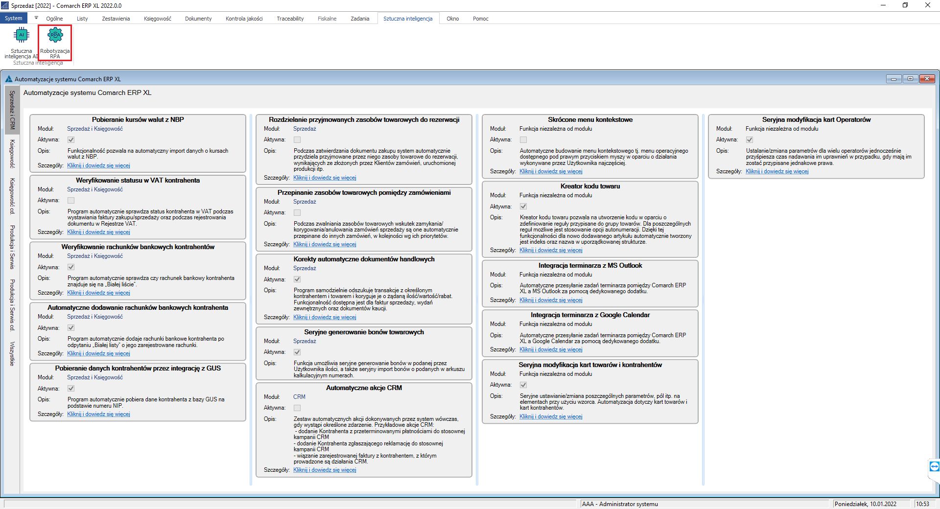Screen dimensions: 940x509
Task: Toggle Aktywna for Kreator kodu towaru
Action: pyautogui.click(x=523, y=207)
